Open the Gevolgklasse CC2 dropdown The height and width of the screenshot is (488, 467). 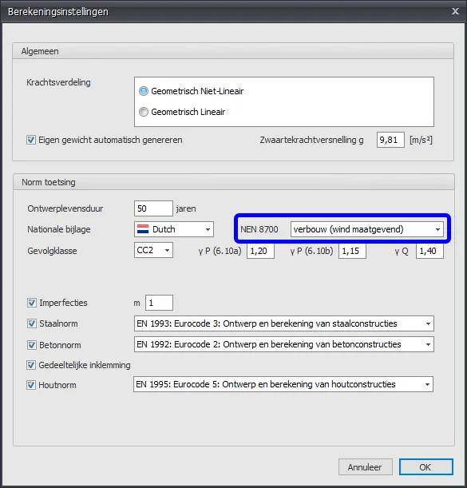153,250
